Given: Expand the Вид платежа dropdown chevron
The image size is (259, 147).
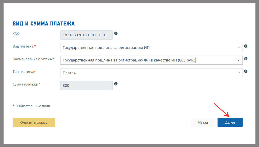Looking at the screenshot, I should 239,47.
